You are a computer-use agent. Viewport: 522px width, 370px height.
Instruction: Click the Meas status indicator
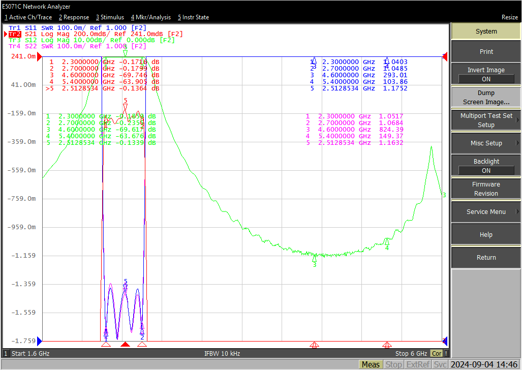click(371, 365)
